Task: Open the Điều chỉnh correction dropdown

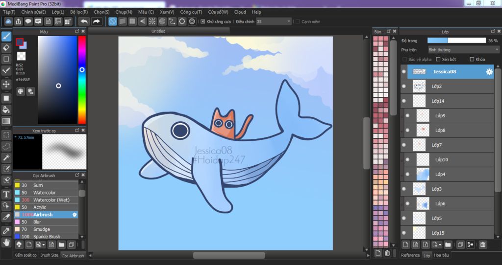Action: pos(274,22)
